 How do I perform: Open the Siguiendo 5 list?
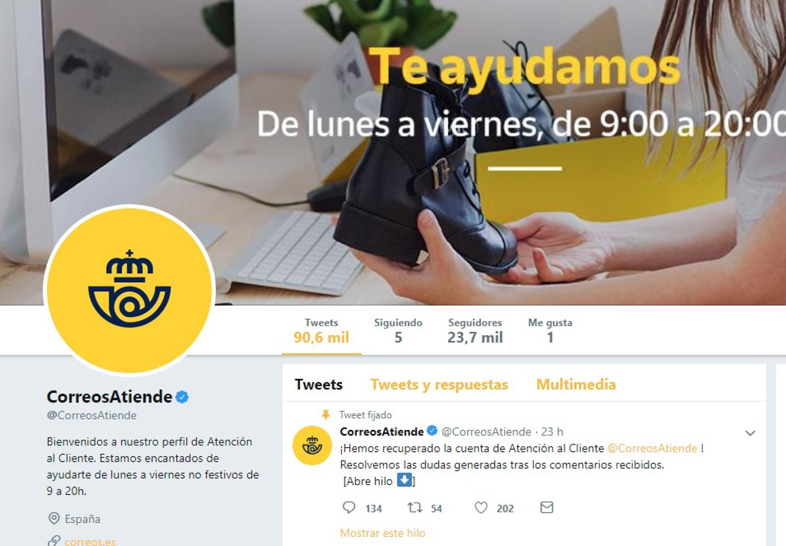[x=398, y=331]
